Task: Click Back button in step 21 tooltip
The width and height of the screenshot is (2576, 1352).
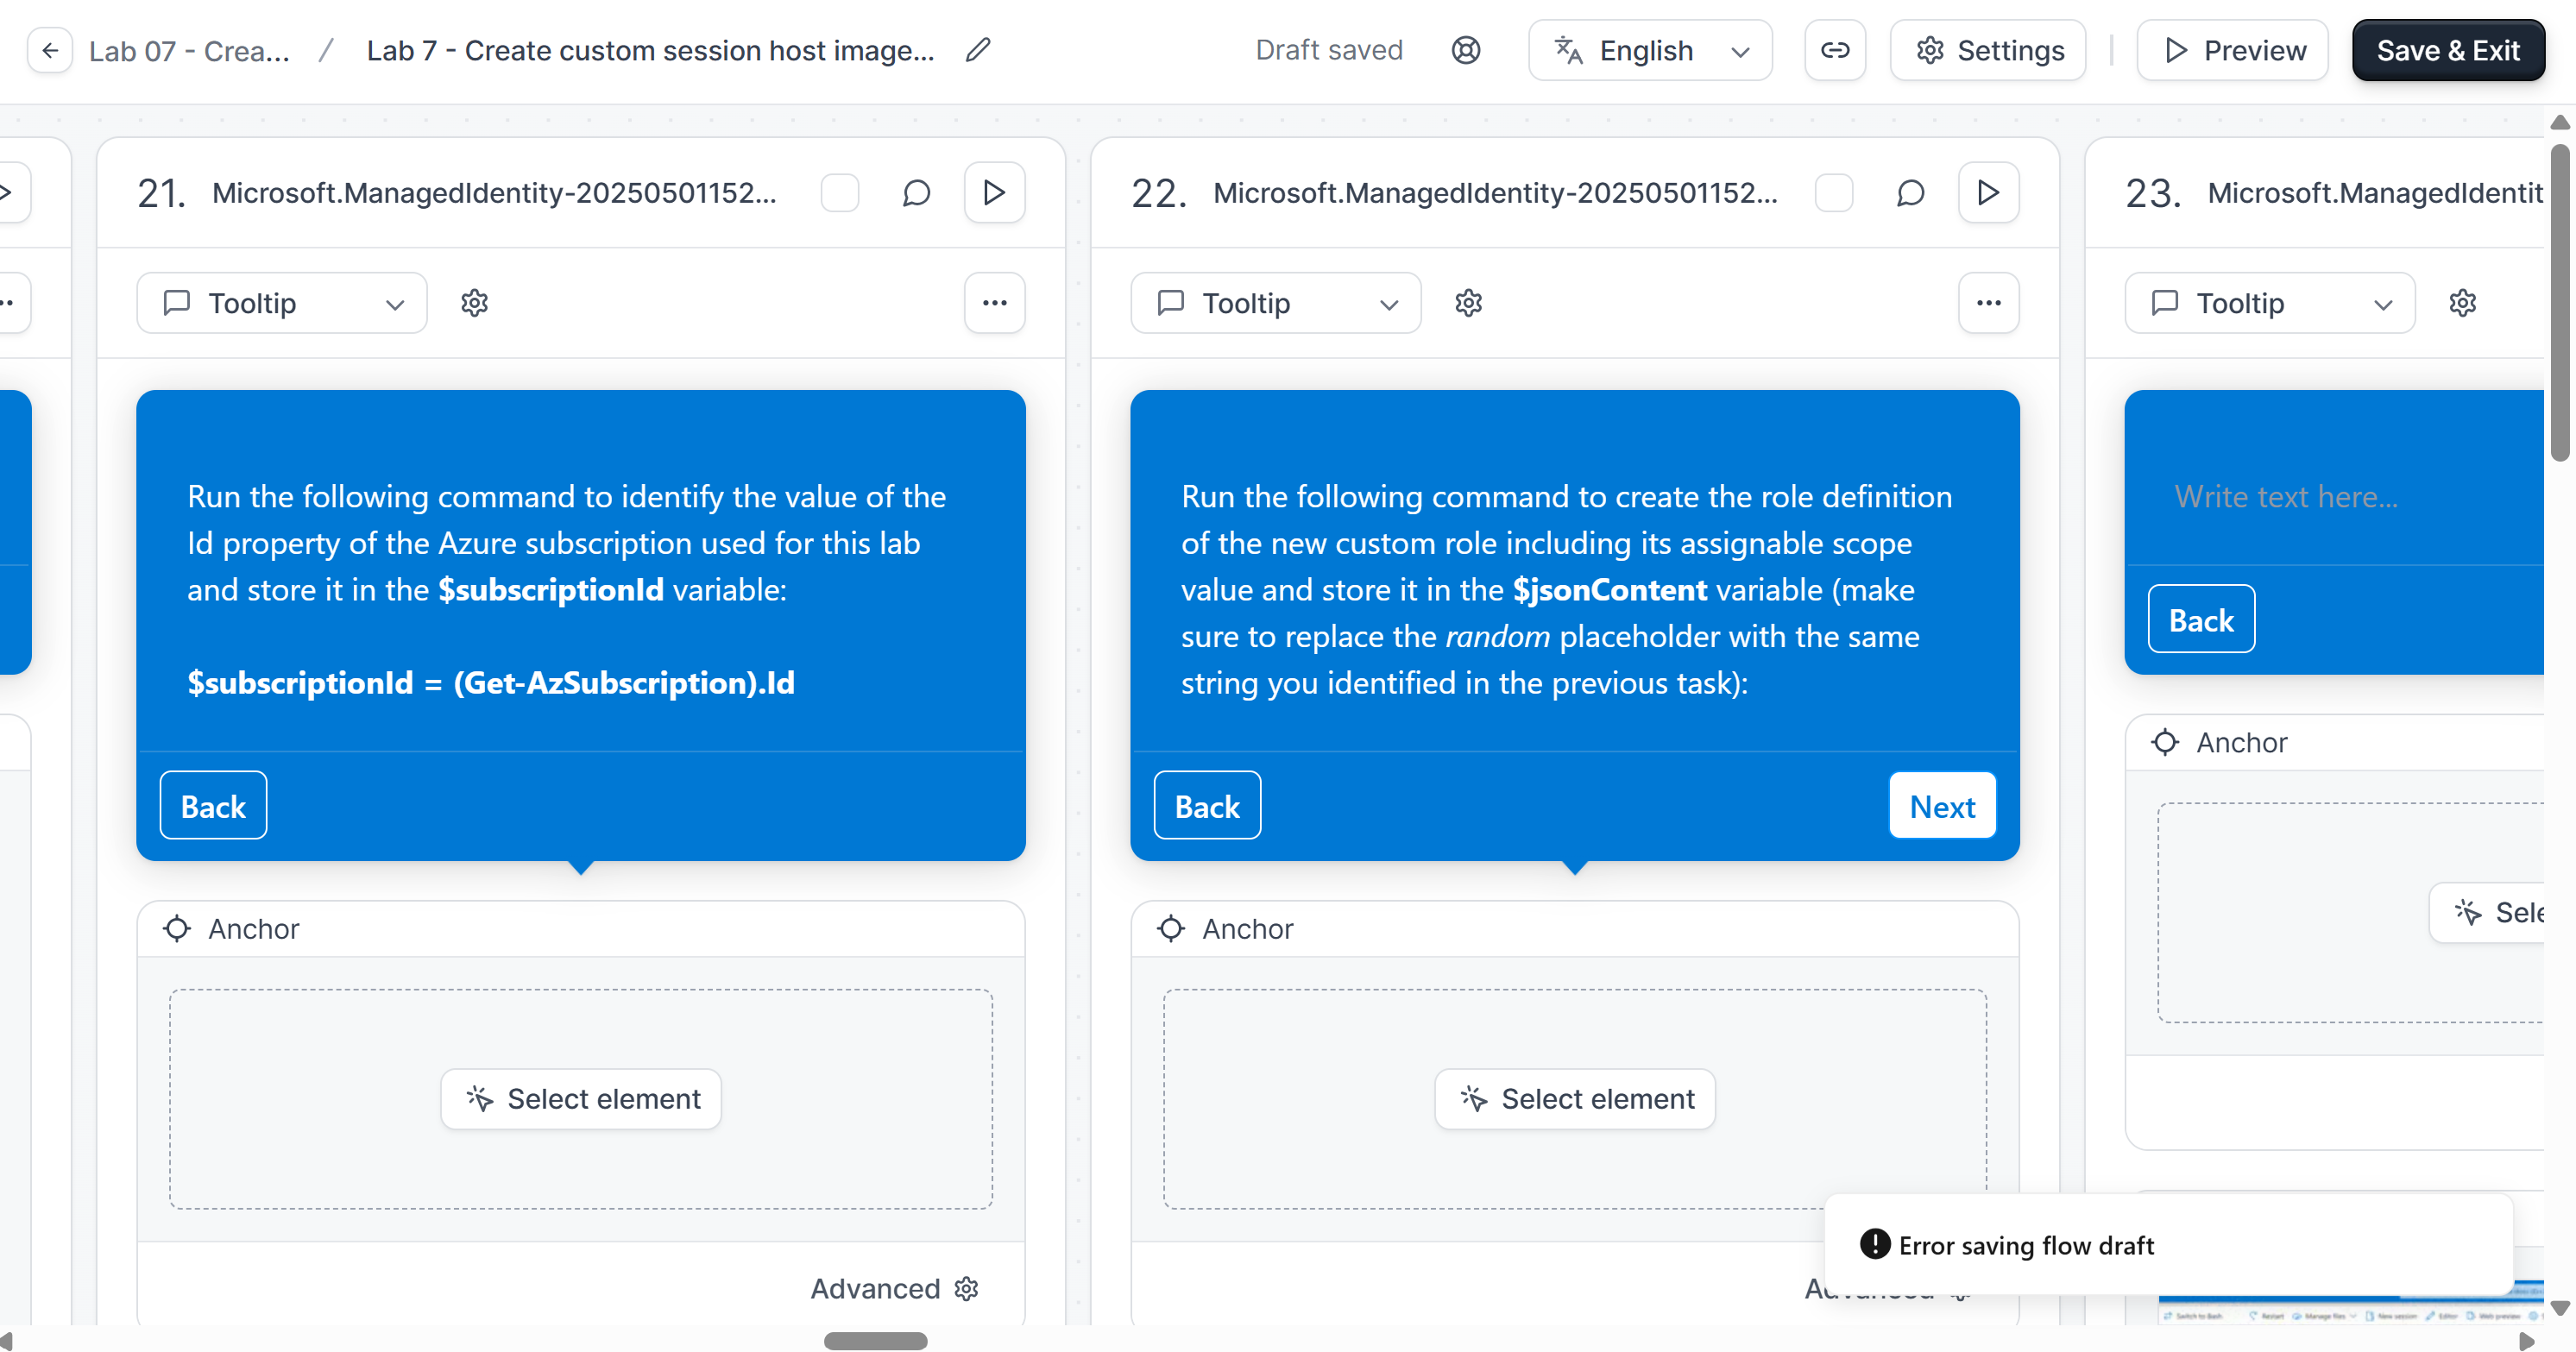Action: 213,805
